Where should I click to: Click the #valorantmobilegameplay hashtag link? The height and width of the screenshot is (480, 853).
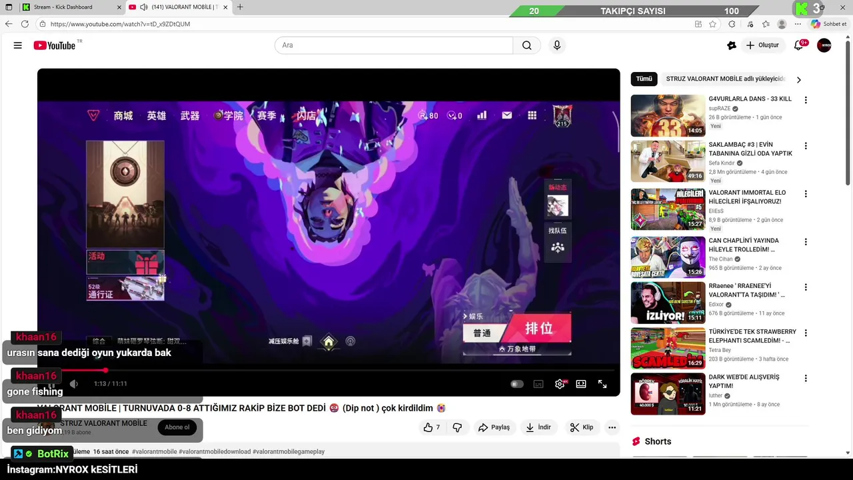(x=289, y=452)
